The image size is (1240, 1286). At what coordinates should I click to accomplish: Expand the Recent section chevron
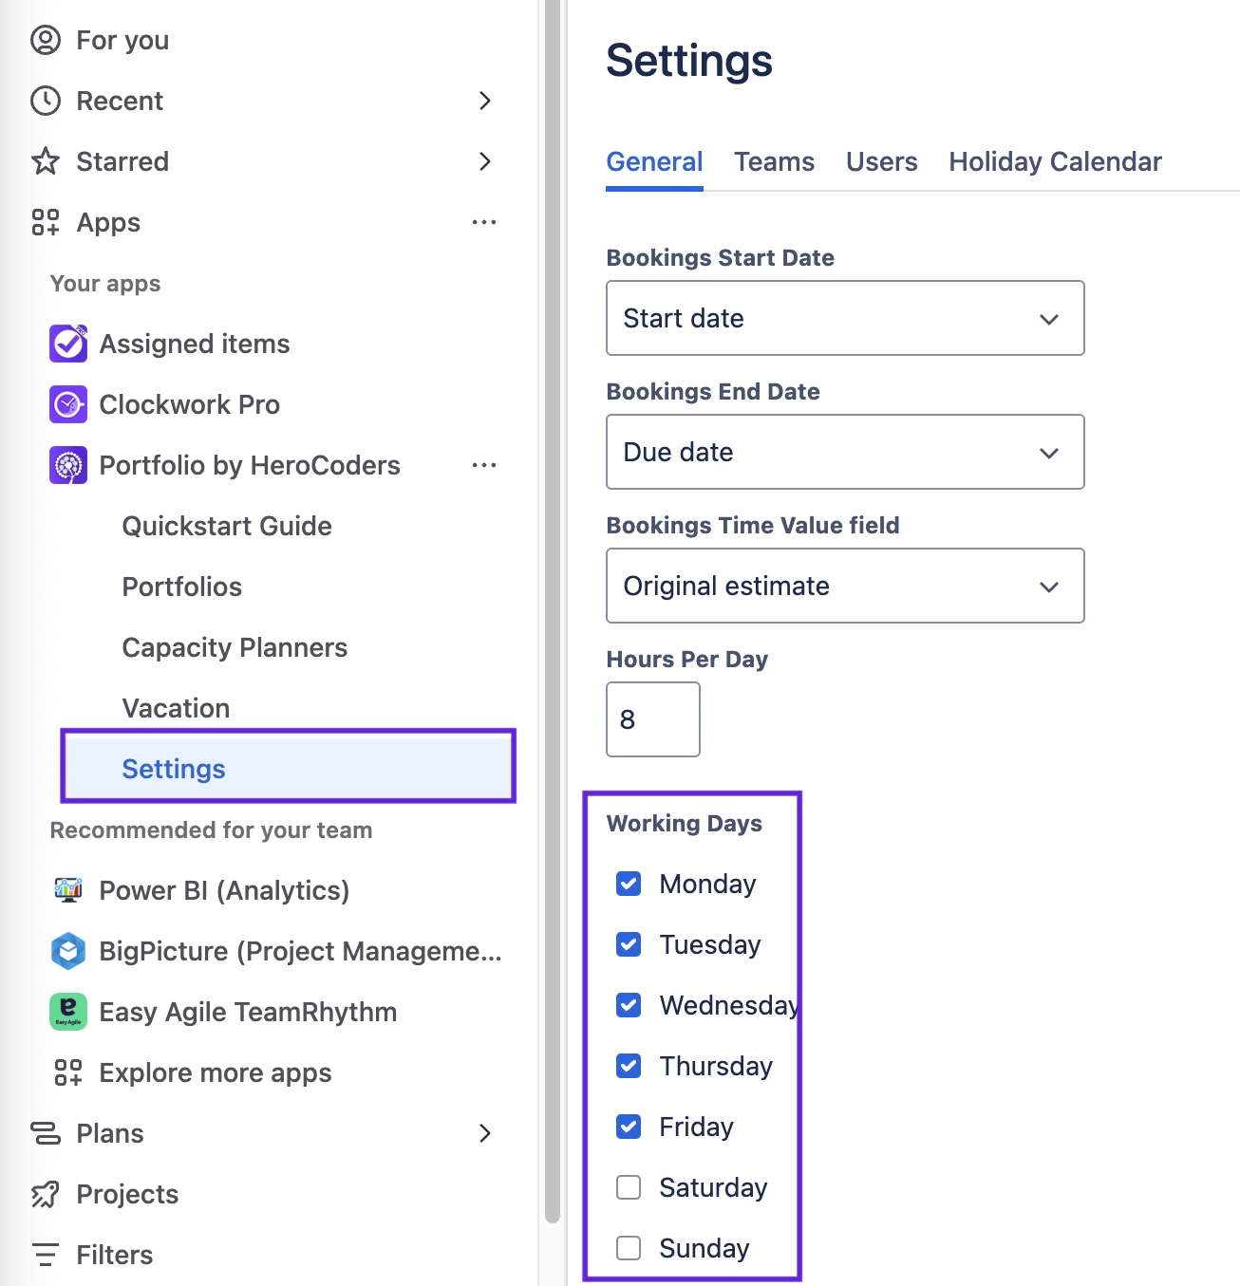pos(484,101)
